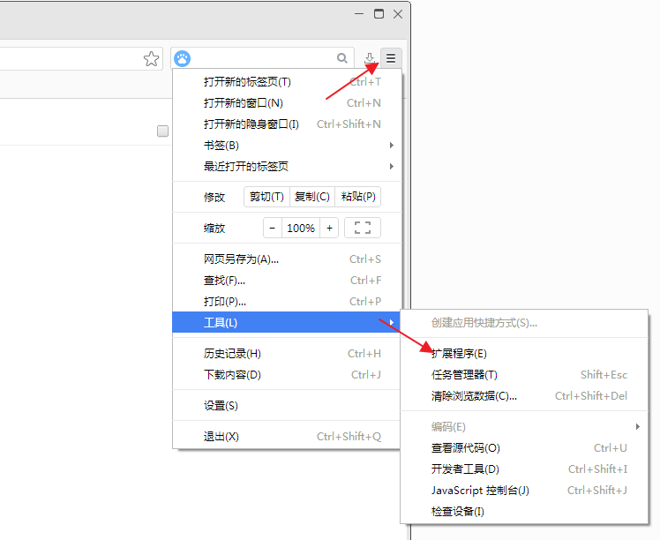
Task: Choose 网页另存为(A)... menu item
Action: coord(286,259)
